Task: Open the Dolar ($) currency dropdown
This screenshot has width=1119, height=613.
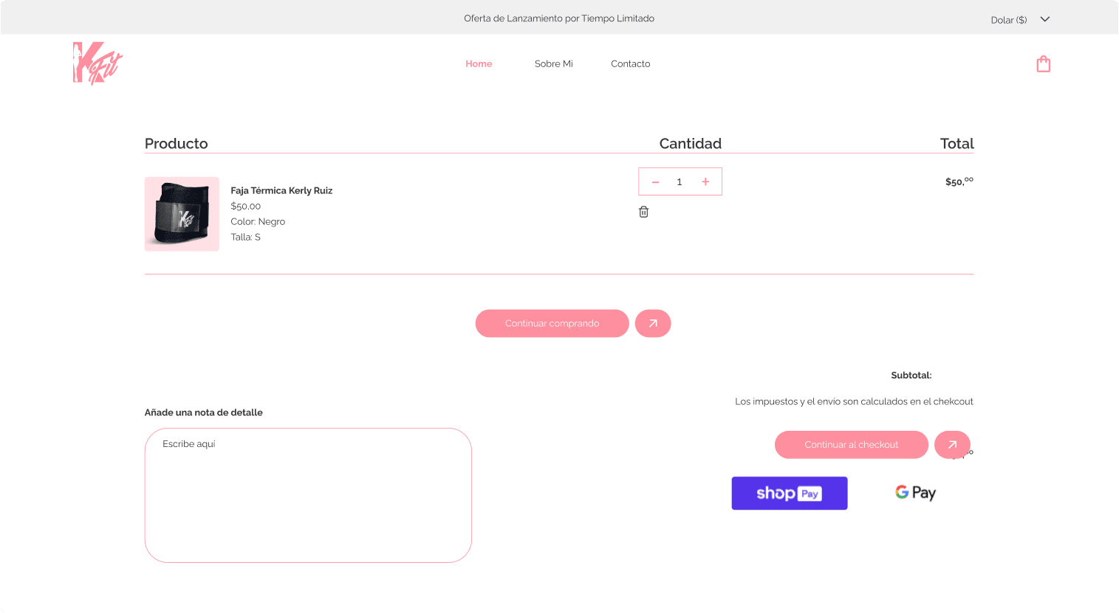Action: pos(1009,19)
